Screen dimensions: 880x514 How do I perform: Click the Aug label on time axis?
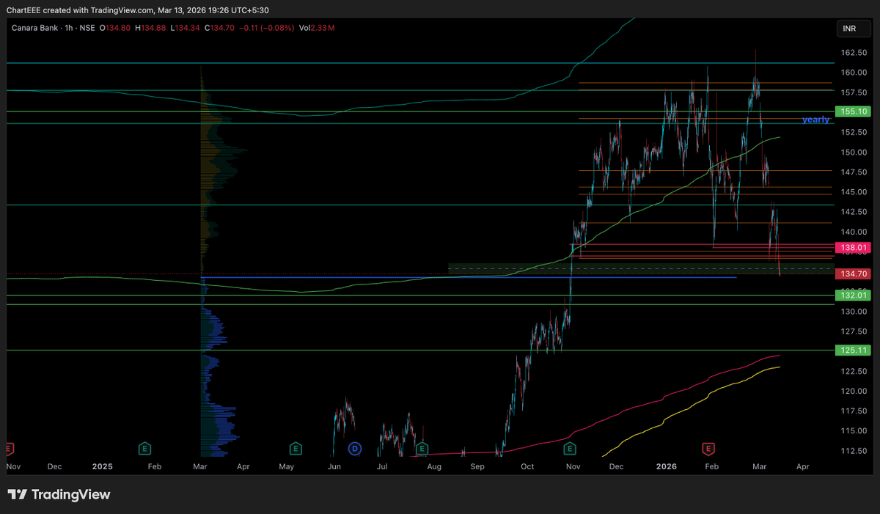click(x=433, y=466)
